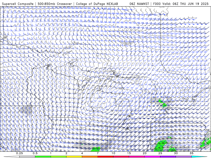Viewport: 211px width, 158px height.
Task: Click the legend value 30
Action: pos(176,153)
